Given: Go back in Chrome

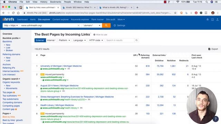Looking at the screenshot, I should pos(3,13).
